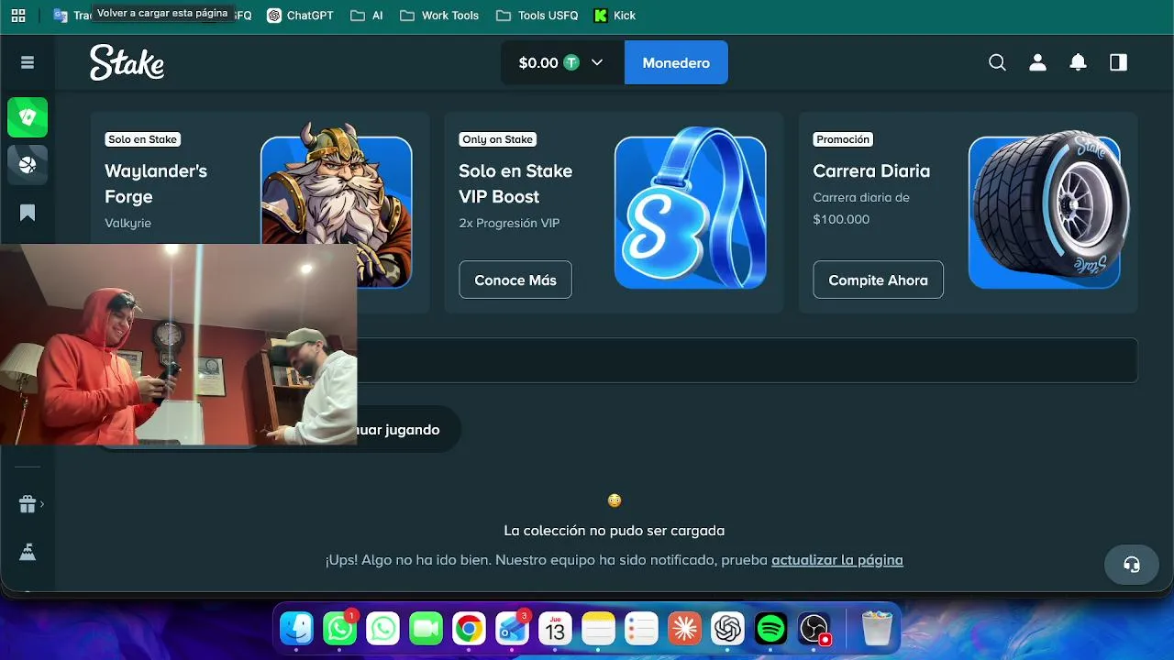Open the Work Tools bookmarks folder
Viewport: 1174px width, 660px height.
439,16
